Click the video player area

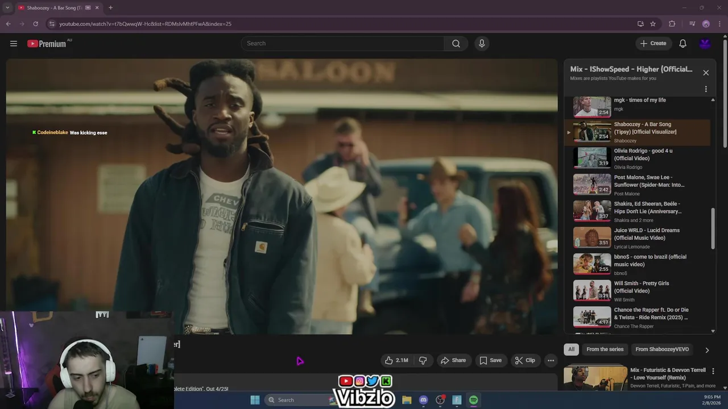(282, 197)
